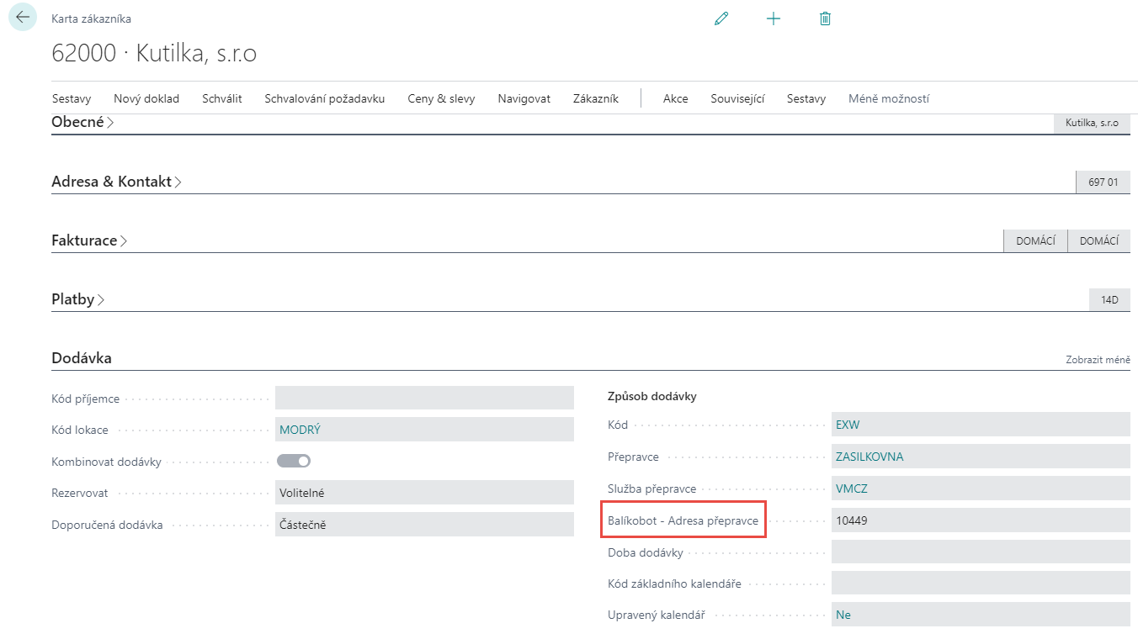This screenshot has height=639, width=1138.
Task: Open the Doporučená dodávka dropdown field
Action: 423,525
